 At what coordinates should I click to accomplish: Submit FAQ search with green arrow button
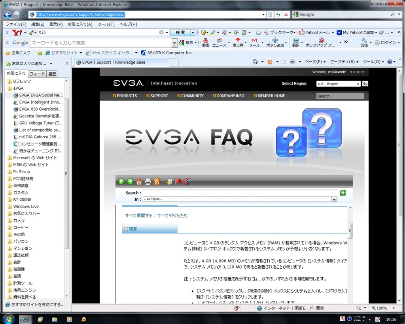point(343,193)
